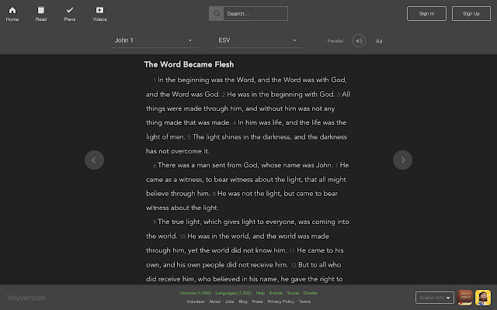Viewport: 497px width, 310px height.
Task: Open the Social footer link
Action: pos(293,293)
